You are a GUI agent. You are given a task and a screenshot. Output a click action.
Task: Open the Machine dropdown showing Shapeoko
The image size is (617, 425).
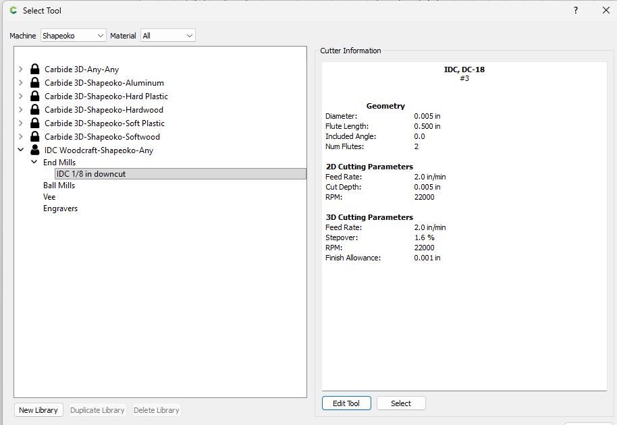[x=73, y=35]
